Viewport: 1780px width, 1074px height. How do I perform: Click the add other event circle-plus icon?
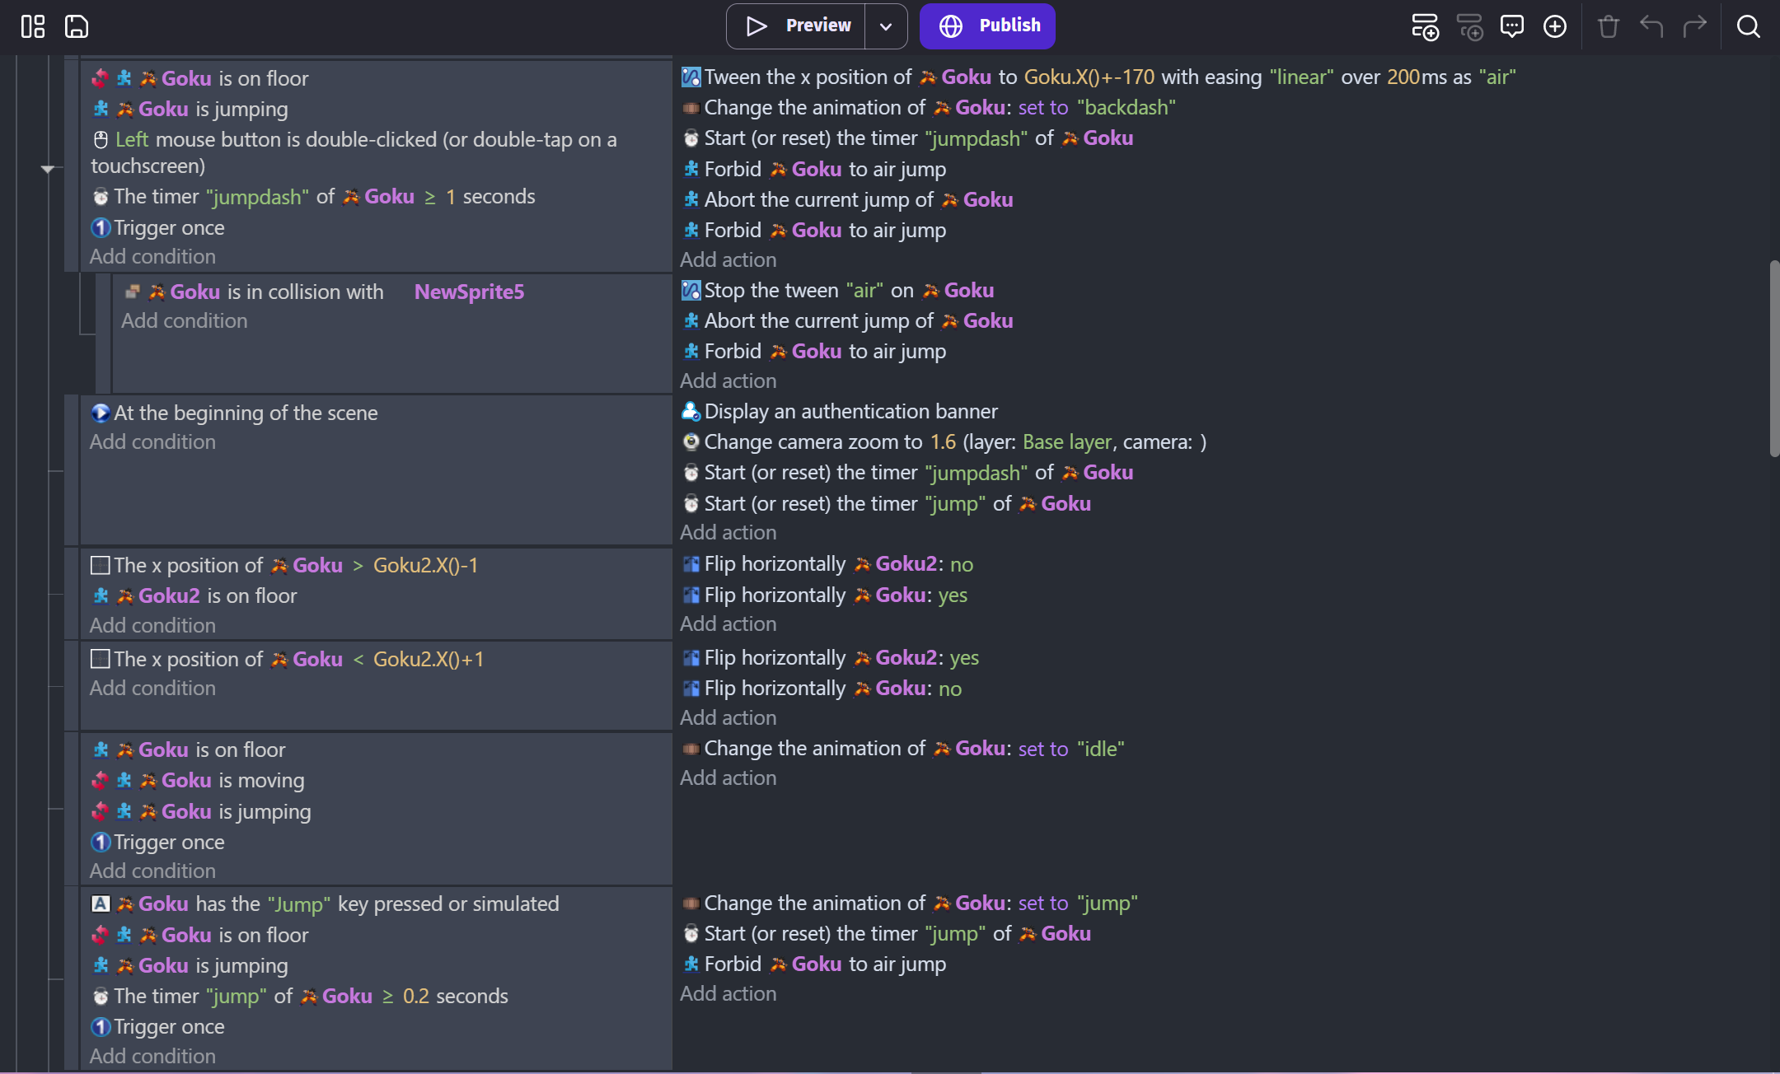click(x=1555, y=26)
